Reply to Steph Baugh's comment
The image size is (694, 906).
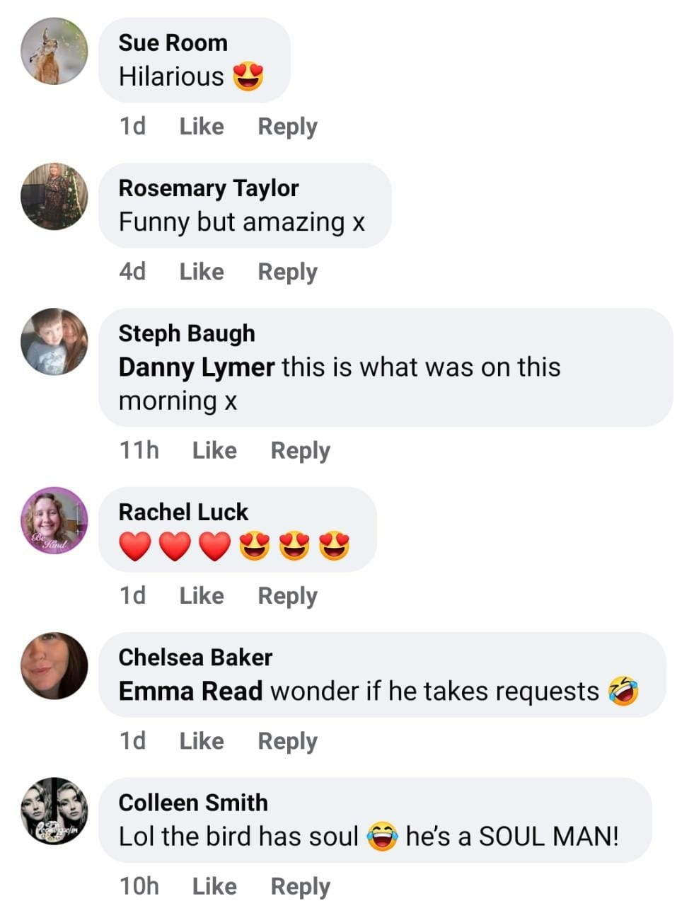[300, 451]
